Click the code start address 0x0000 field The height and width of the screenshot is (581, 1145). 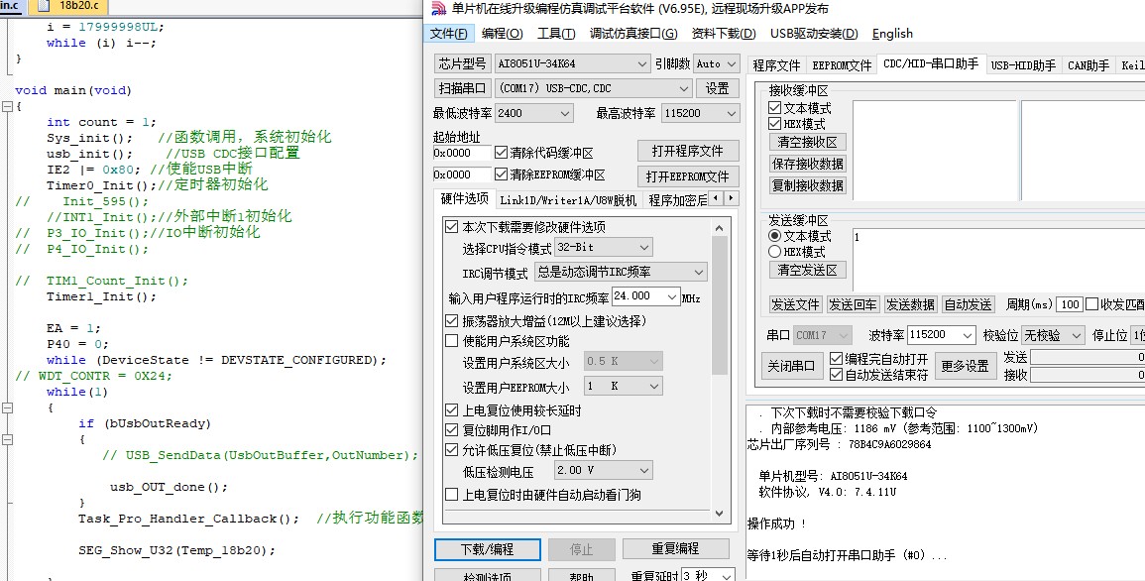(462, 153)
